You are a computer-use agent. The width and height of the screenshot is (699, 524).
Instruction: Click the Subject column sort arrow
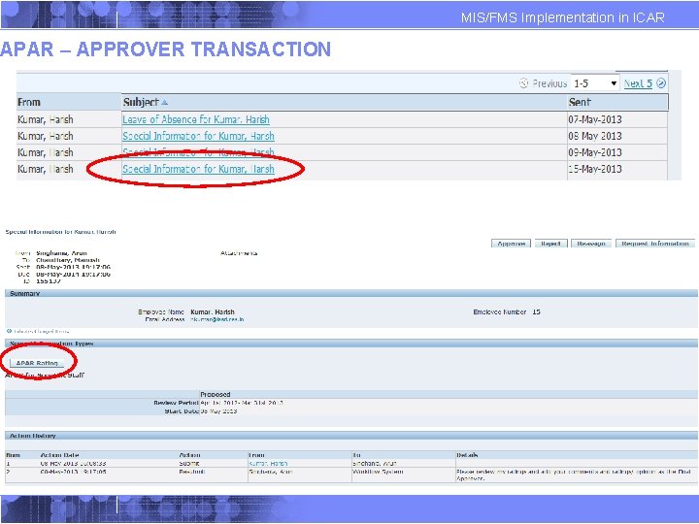pos(164,103)
